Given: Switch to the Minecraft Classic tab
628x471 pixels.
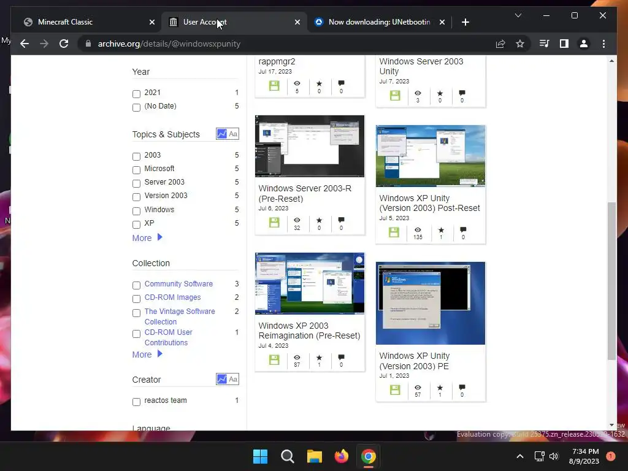Looking at the screenshot, I should click(84, 22).
